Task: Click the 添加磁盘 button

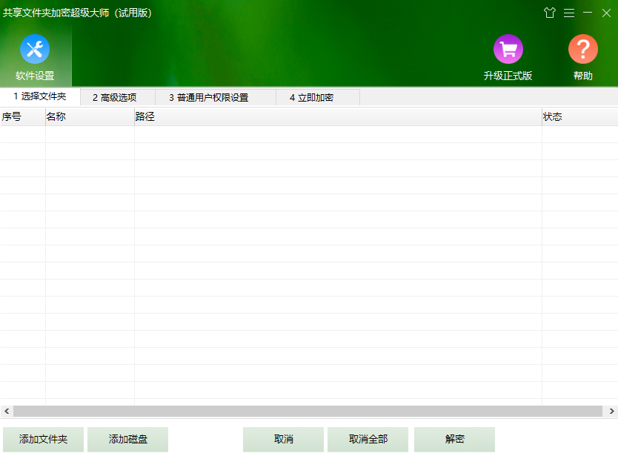Action: pos(127,439)
